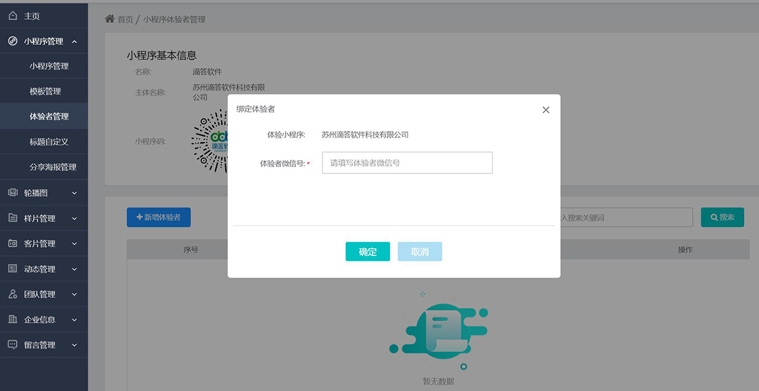Select 分享海报管理 menu item
Image resolution: width=759 pixels, height=391 pixels.
coord(52,167)
